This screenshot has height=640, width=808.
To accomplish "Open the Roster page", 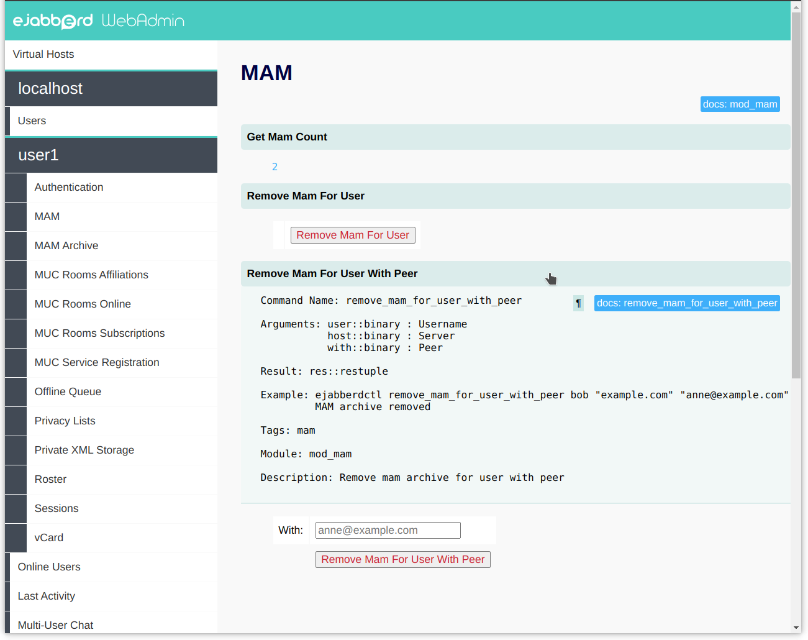I will 122,480.
